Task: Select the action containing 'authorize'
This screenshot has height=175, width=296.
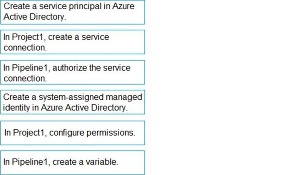Action: [x=72, y=72]
